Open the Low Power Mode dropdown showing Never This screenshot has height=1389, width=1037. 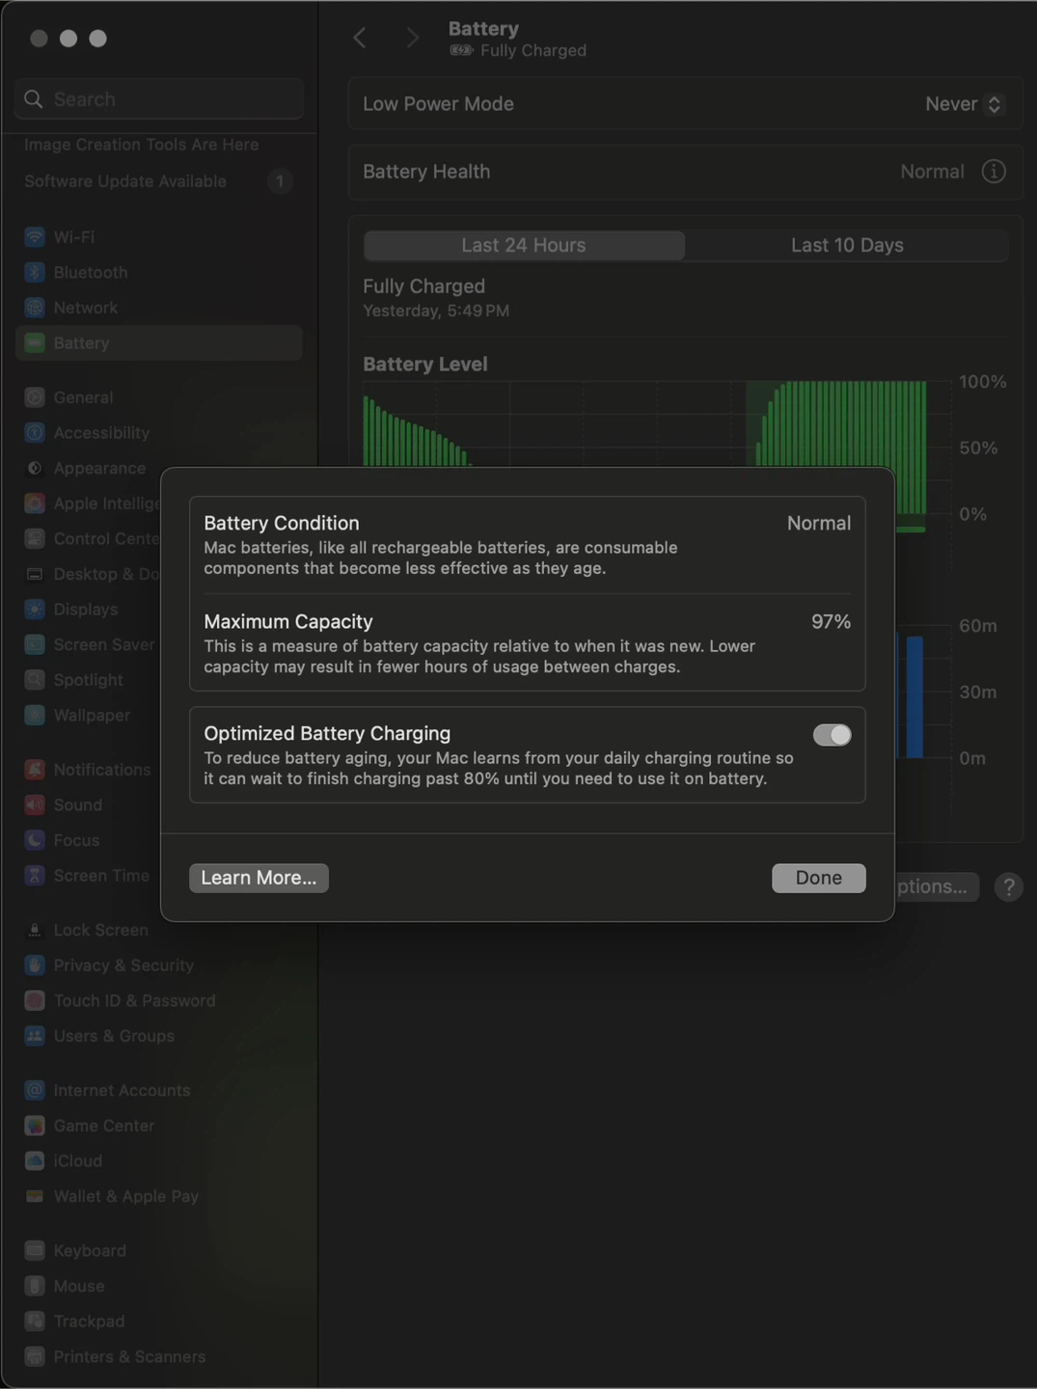click(965, 104)
